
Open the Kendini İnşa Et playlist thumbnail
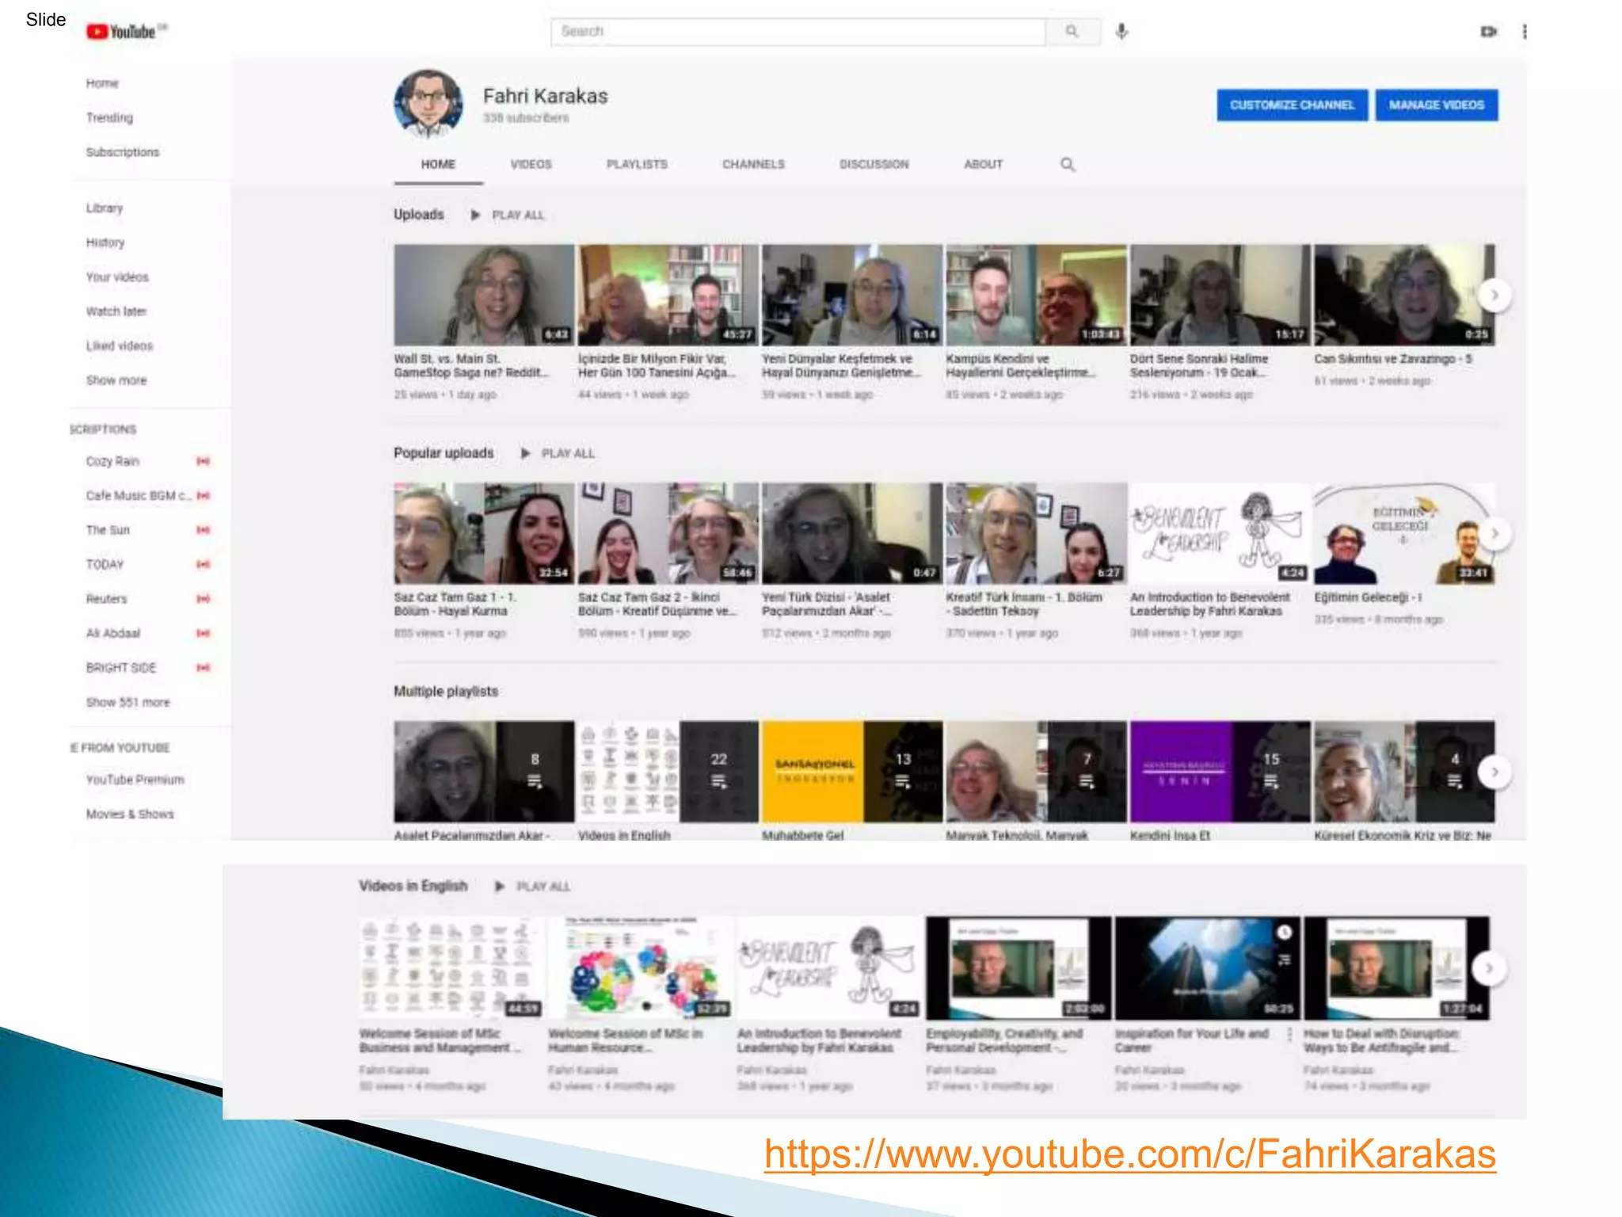pyautogui.click(x=1220, y=772)
